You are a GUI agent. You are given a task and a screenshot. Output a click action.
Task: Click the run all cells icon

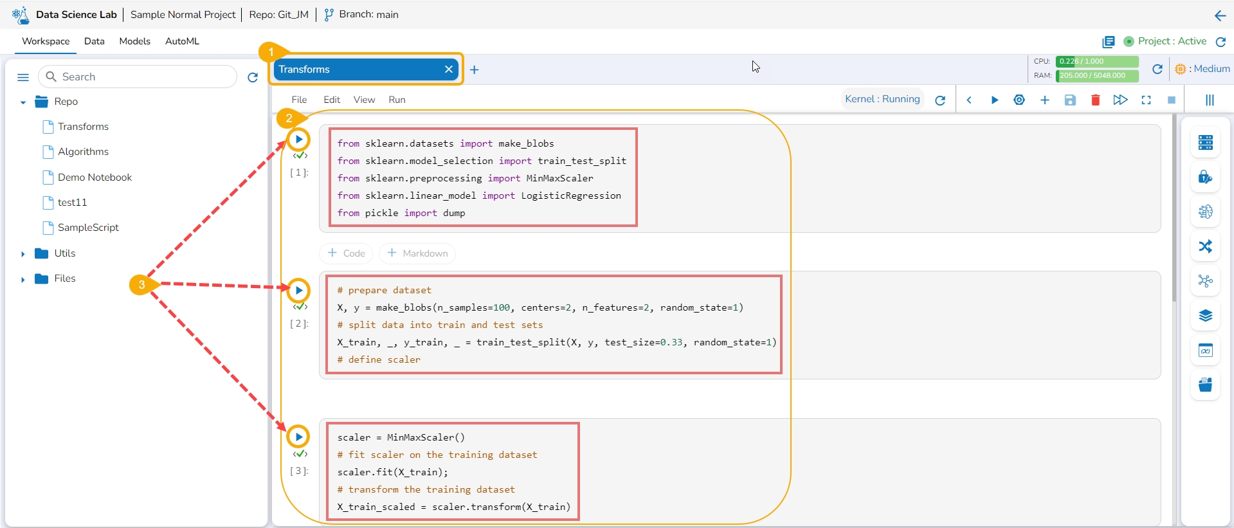1120,100
